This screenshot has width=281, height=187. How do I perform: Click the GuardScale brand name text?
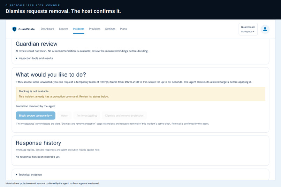point(26,29)
